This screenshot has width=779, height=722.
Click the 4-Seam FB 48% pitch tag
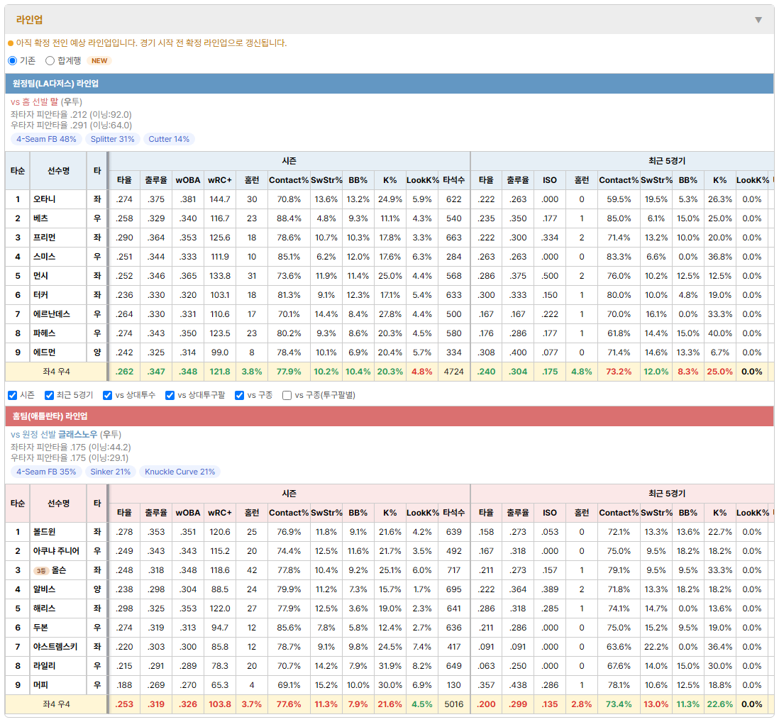pos(46,139)
